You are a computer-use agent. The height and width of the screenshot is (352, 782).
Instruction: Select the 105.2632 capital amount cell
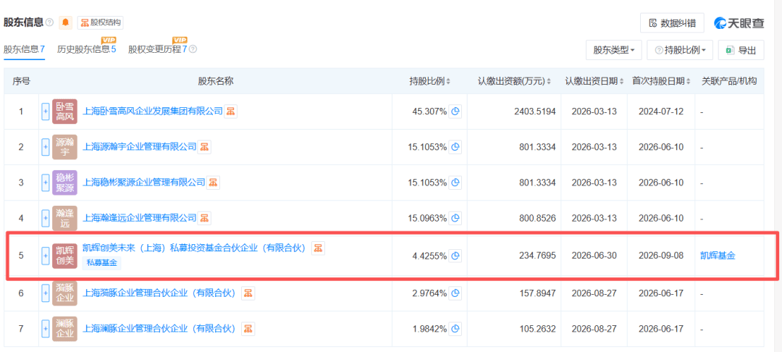(537, 329)
